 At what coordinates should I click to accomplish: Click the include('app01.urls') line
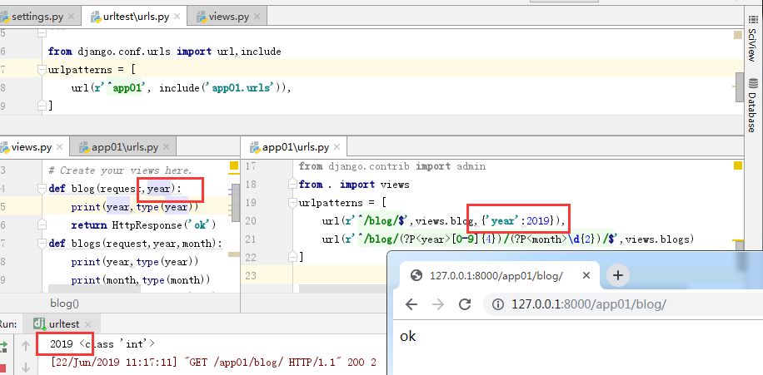point(181,88)
